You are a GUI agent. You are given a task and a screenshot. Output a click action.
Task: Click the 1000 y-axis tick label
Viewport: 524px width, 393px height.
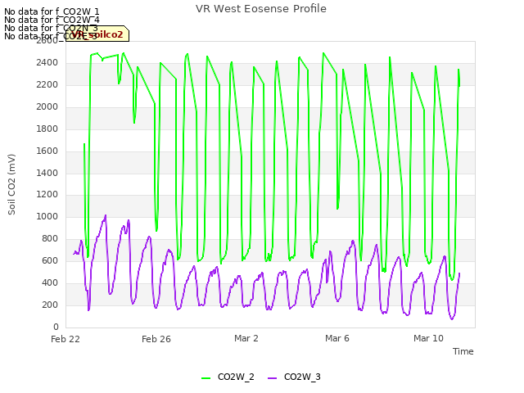click(x=47, y=216)
